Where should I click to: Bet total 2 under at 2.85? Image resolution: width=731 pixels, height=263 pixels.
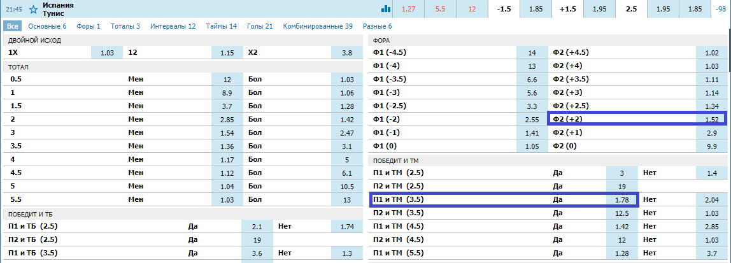click(x=227, y=120)
